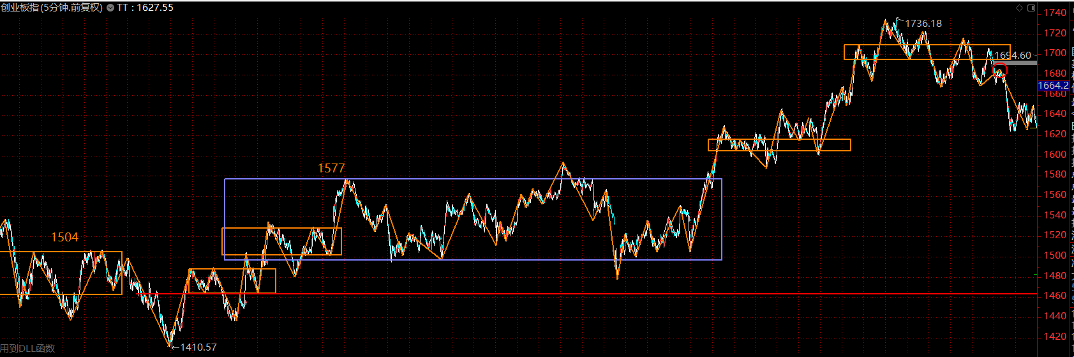Select the red horizontal line near 1460
Image resolution: width=1074 pixels, height=357 pixels.
(511, 294)
